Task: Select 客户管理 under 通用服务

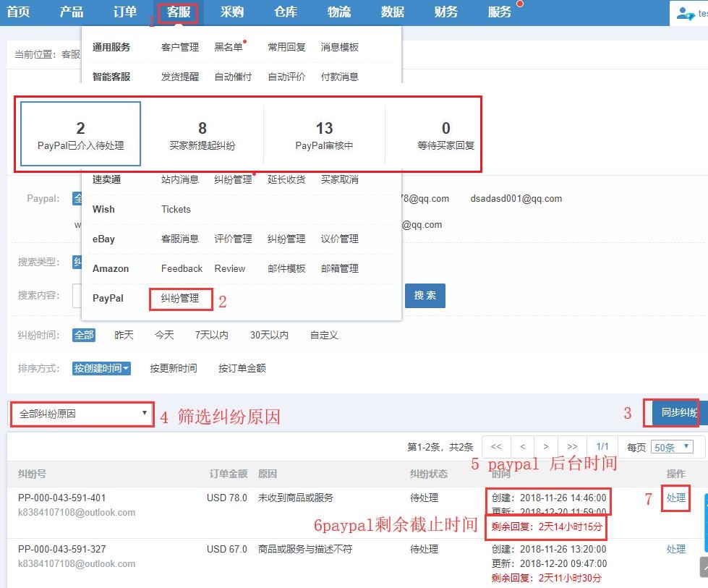Action: pos(179,47)
